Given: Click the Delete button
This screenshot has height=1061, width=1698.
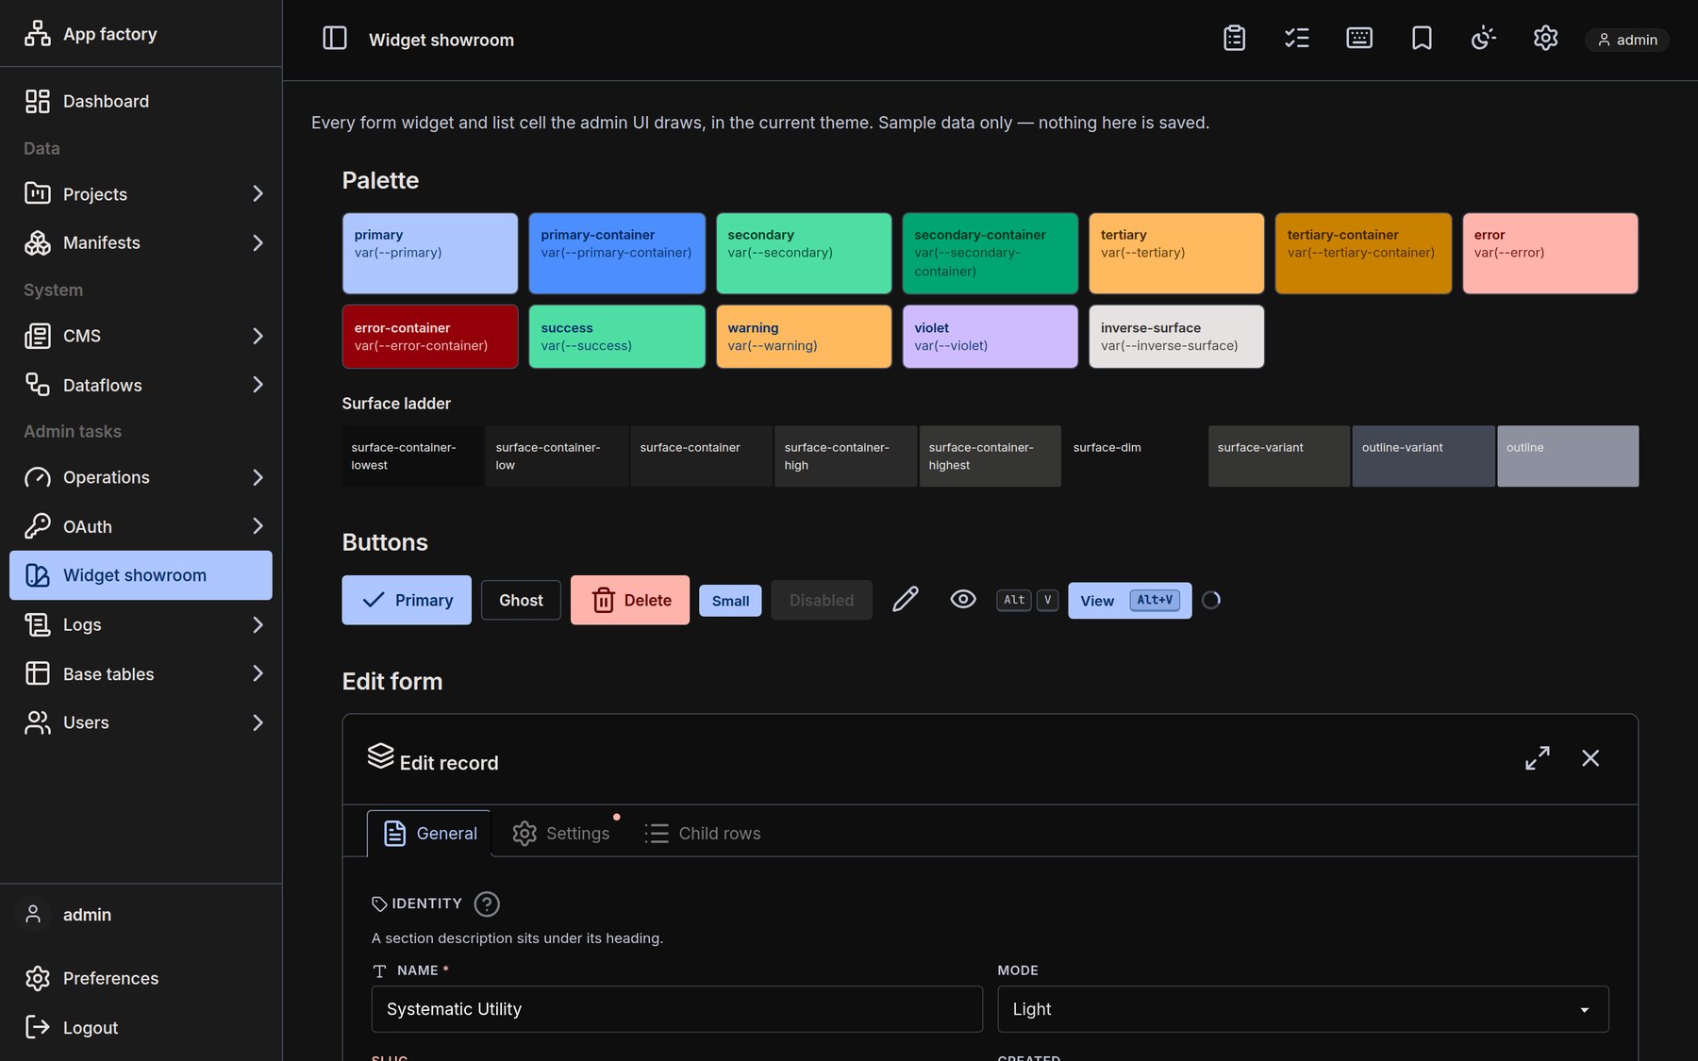Looking at the screenshot, I should [x=630, y=600].
